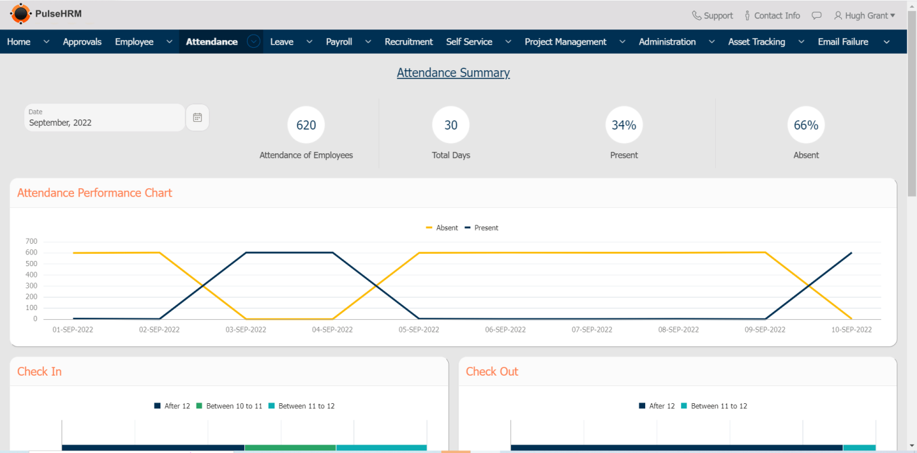Click the Attendance Summary heading link
Viewport: 917px width, 453px height.
click(x=453, y=73)
